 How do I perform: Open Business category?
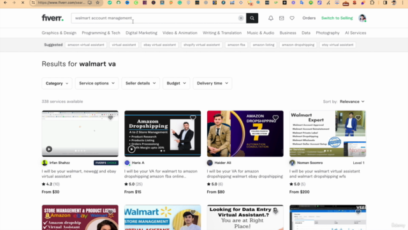click(288, 33)
